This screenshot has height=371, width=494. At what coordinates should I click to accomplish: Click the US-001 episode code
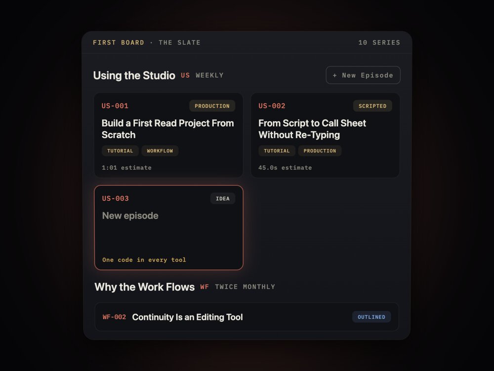click(115, 106)
